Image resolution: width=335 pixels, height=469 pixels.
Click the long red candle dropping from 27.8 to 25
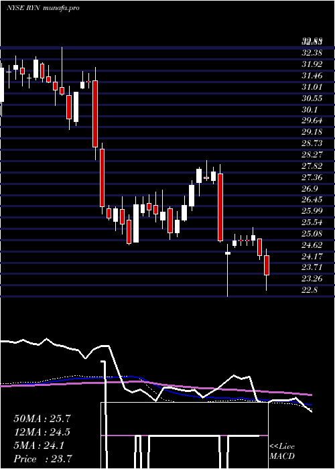[x=220, y=207]
